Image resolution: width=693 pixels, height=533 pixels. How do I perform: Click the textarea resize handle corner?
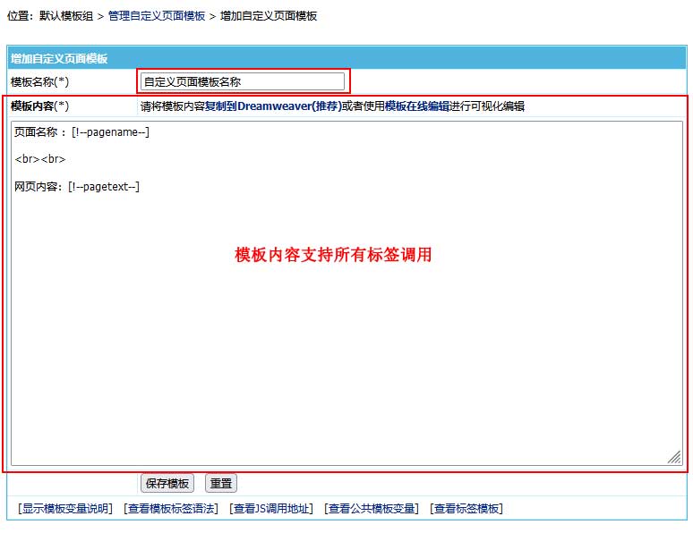point(673,457)
